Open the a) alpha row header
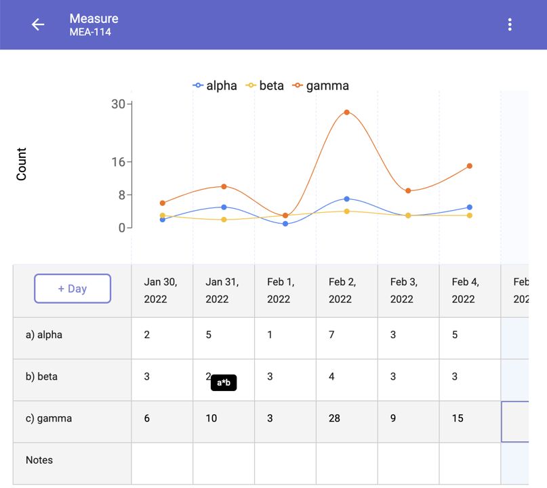This screenshot has height=488, width=547. coord(44,334)
